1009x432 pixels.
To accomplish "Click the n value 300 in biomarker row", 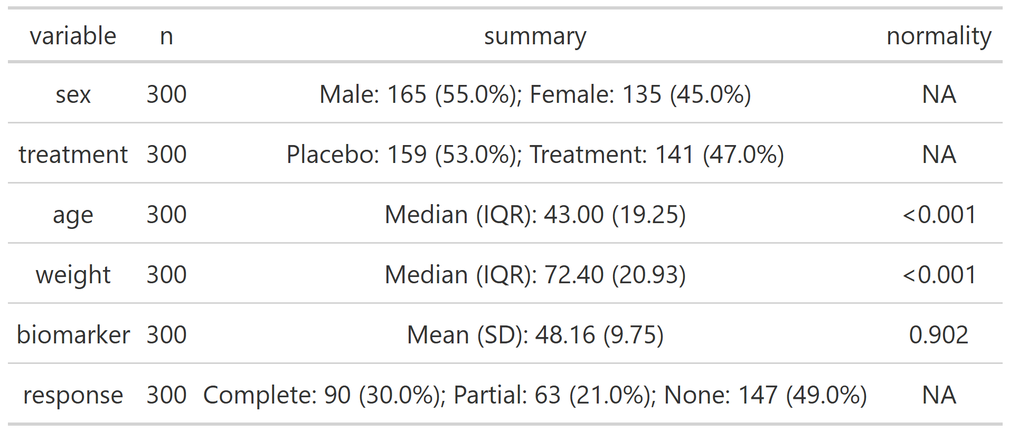I will [166, 335].
